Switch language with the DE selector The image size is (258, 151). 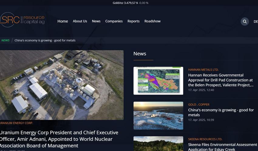[x=255, y=21]
